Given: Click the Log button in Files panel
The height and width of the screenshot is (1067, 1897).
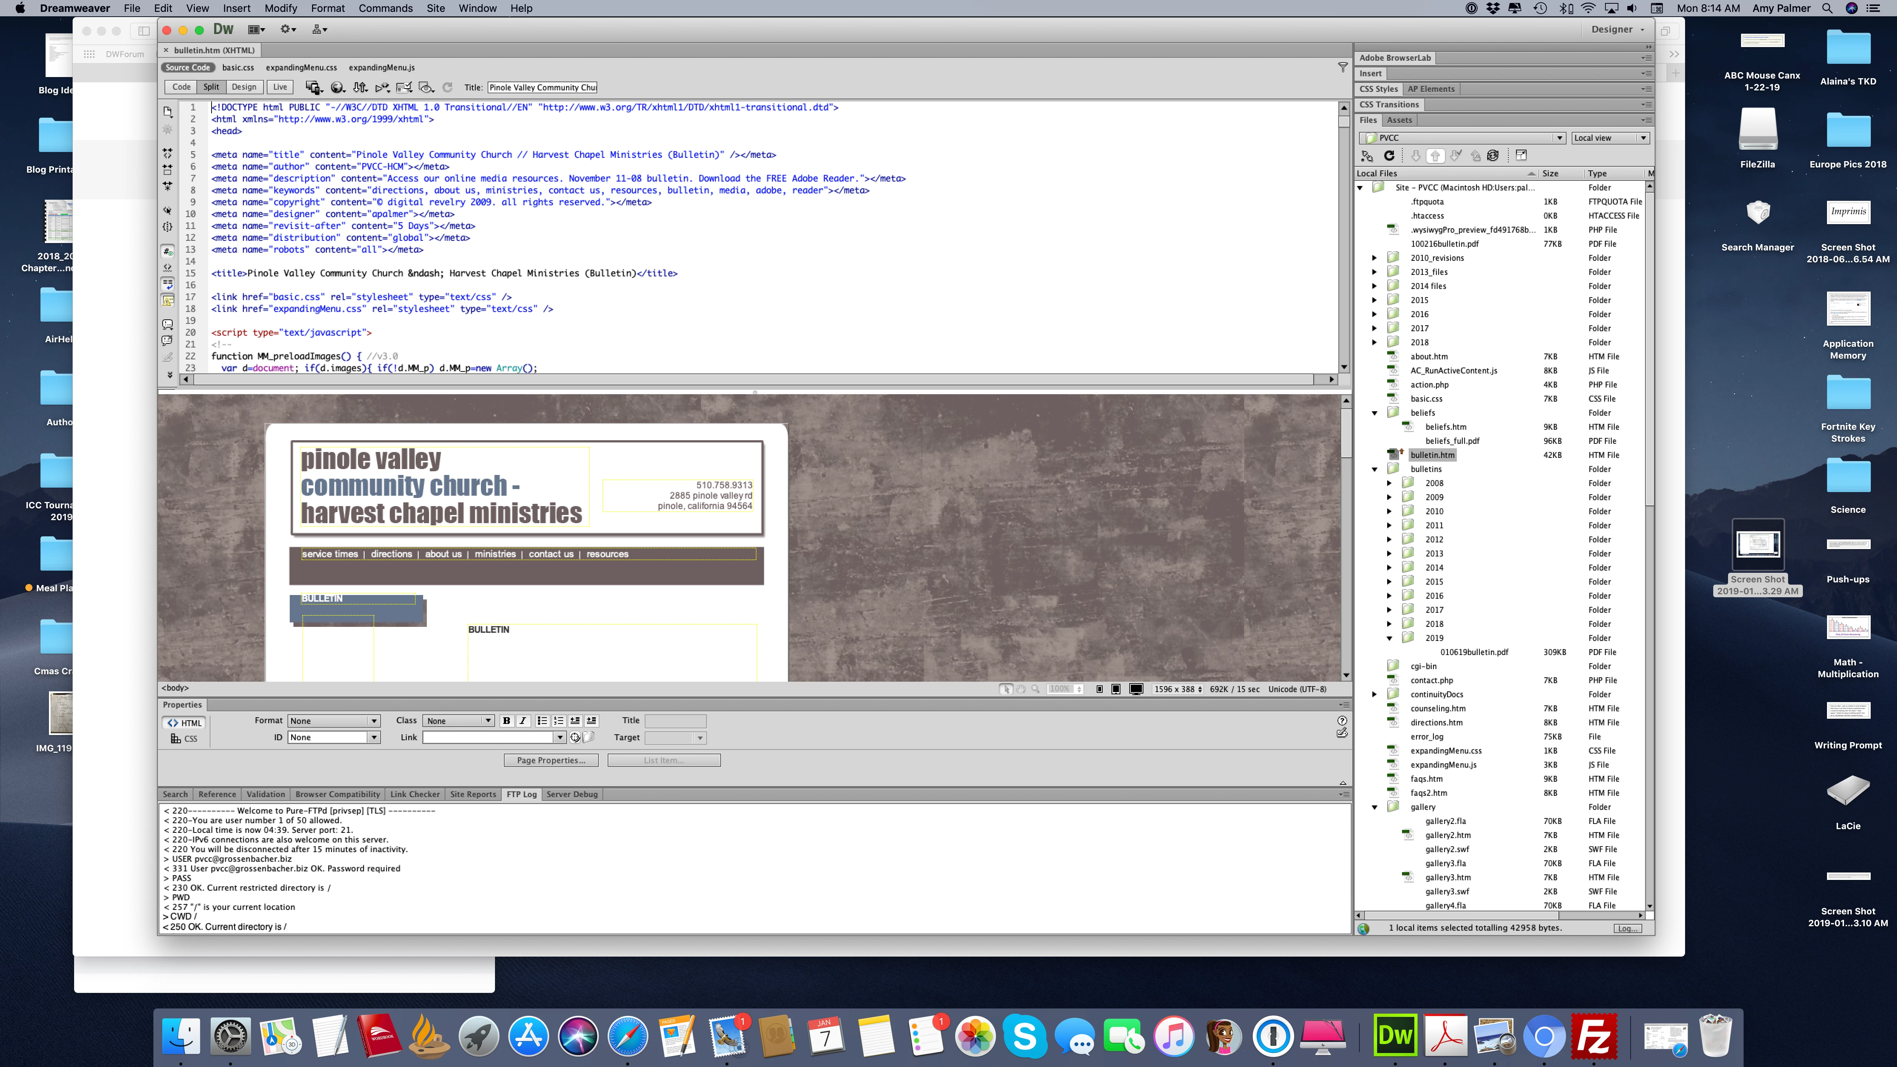Looking at the screenshot, I should 1626,928.
